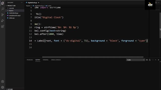Switch to the OUTPUT tab
The width and height of the screenshot is (161, 90).
[x=38, y=60]
